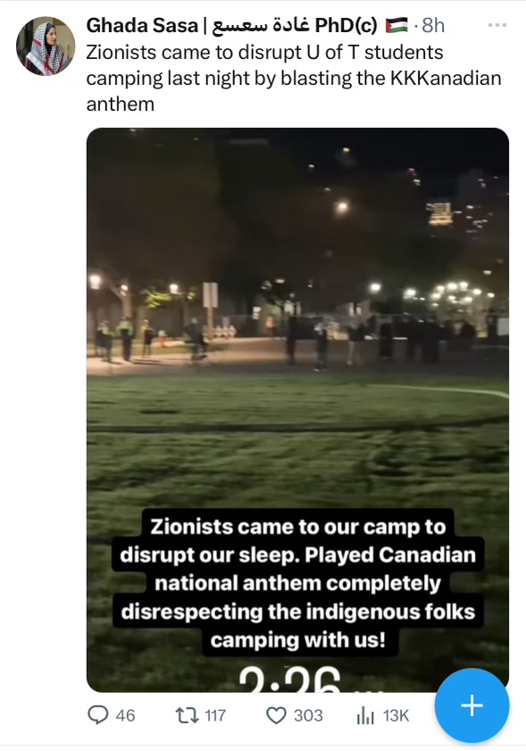Screen dimensions: 526x751
Task: Click the Palestinian flag emoji in name
Action: point(397,25)
